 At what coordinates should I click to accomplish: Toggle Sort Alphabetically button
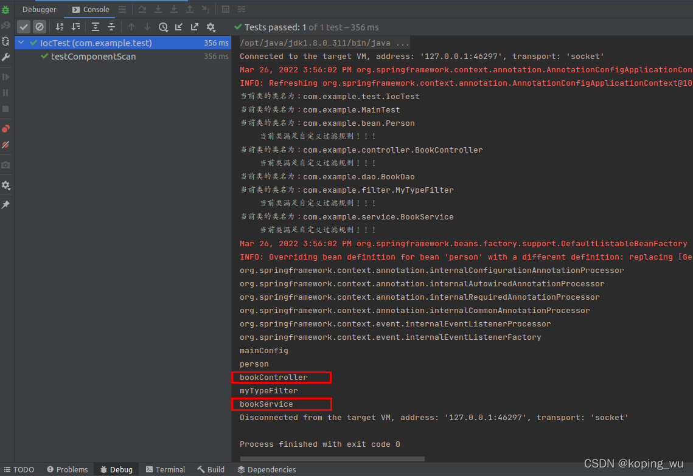(60, 27)
